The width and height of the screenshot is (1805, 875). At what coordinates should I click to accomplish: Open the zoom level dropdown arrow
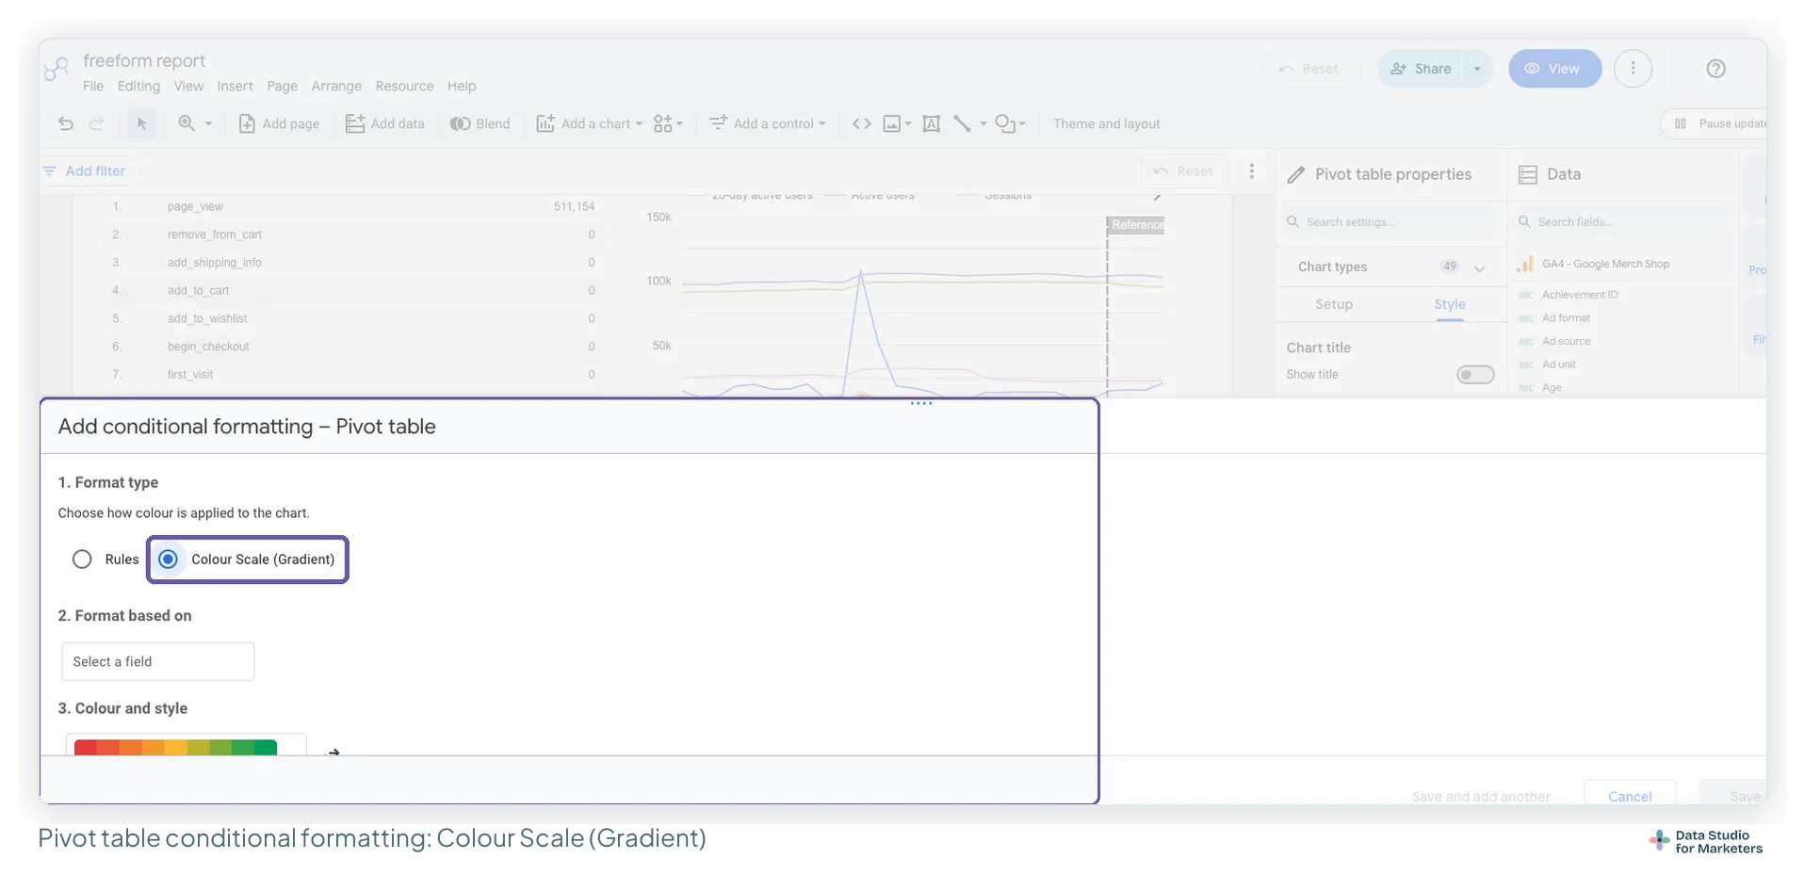[x=208, y=123]
